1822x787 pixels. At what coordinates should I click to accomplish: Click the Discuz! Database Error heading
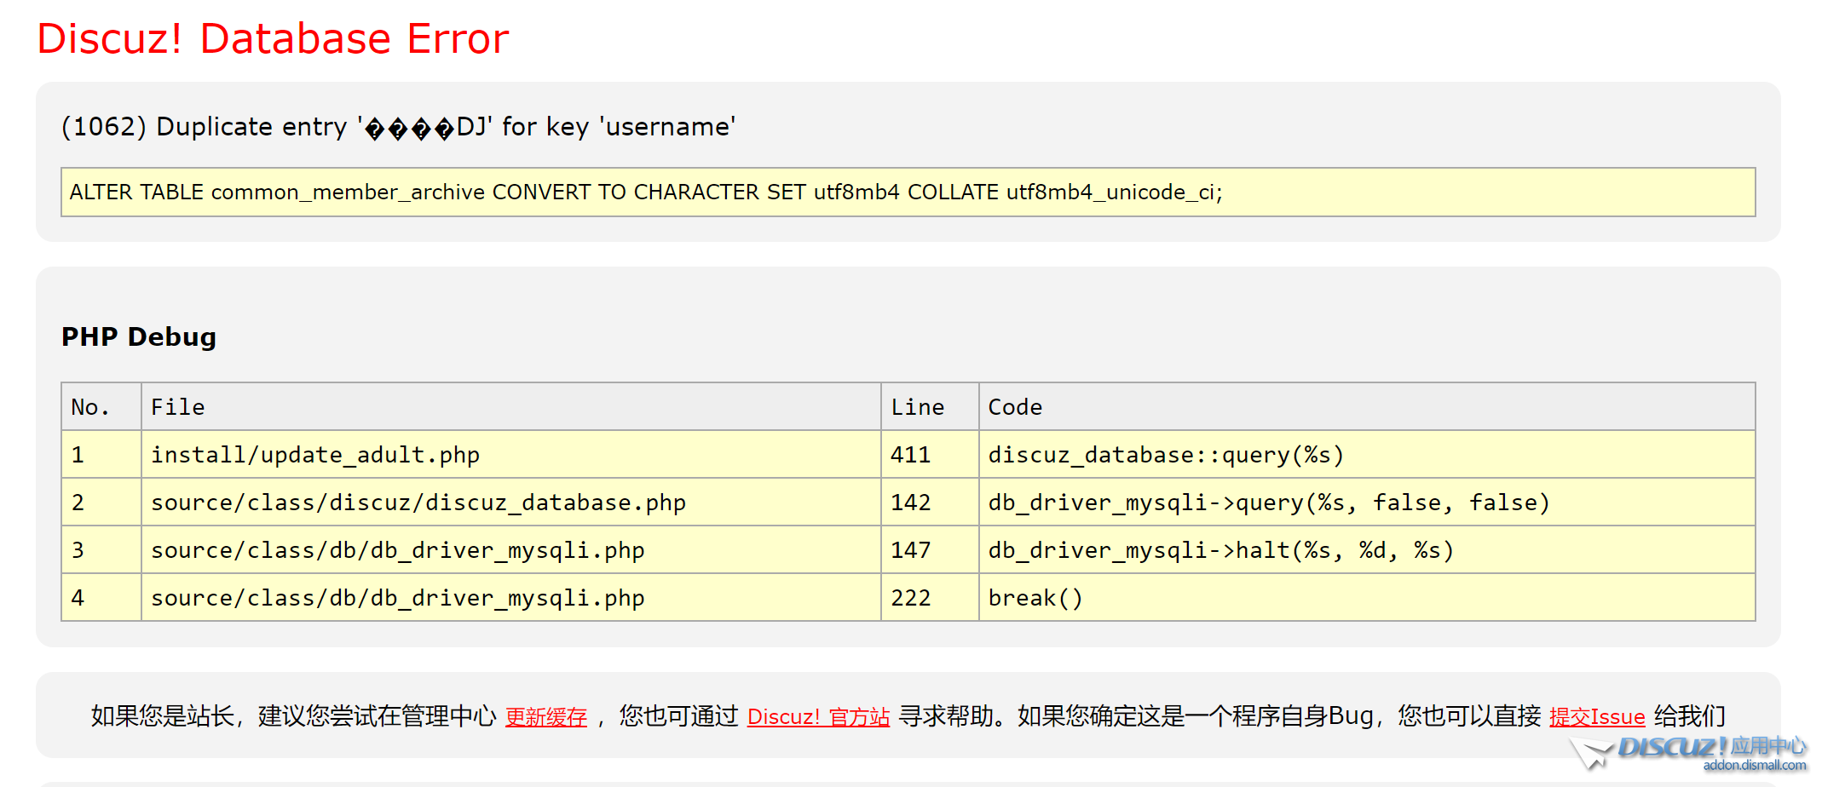pyautogui.click(x=273, y=39)
